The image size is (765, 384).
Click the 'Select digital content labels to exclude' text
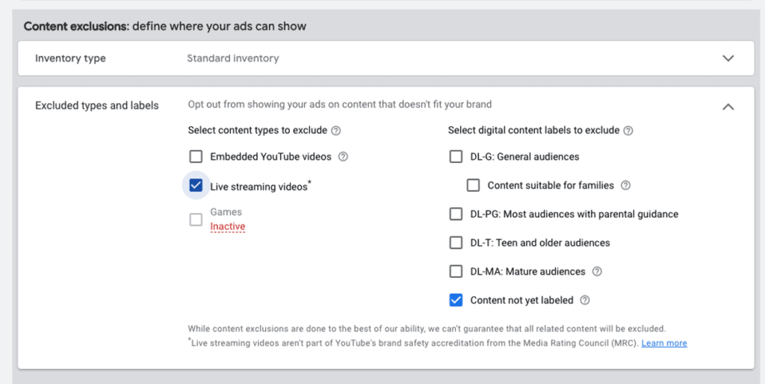[533, 131]
